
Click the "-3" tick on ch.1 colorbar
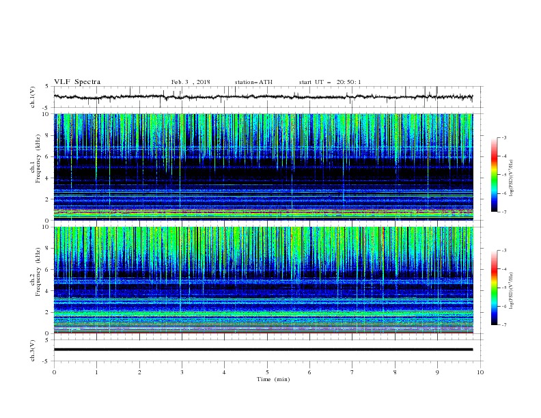[504, 137]
